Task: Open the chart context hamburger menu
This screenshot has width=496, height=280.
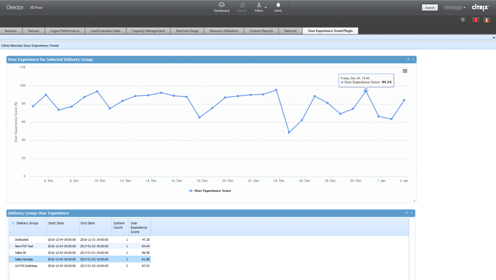Action: coord(405,71)
